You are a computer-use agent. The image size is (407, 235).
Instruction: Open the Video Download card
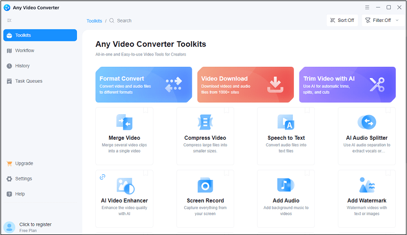(x=245, y=85)
